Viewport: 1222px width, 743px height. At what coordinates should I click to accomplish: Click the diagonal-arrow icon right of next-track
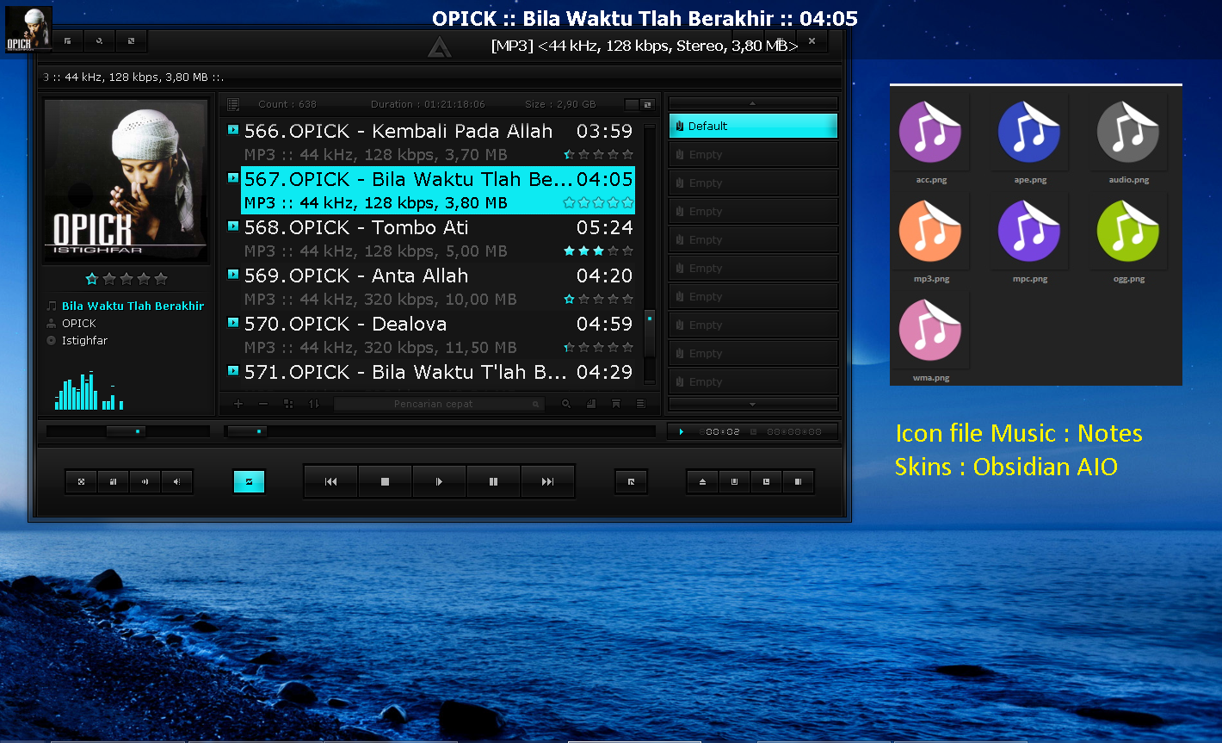[631, 481]
